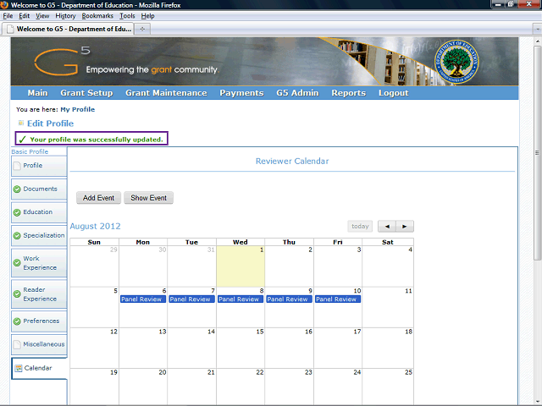
Task: Click the green check beside Reader Experience
Action: (17, 294)
